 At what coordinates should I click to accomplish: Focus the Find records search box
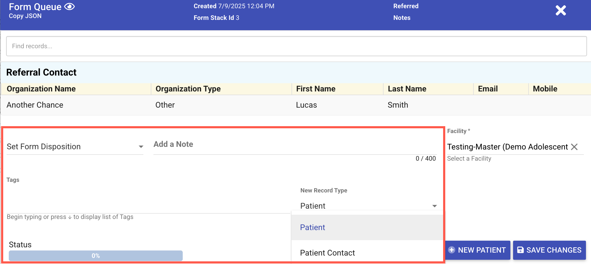point(296,46)
